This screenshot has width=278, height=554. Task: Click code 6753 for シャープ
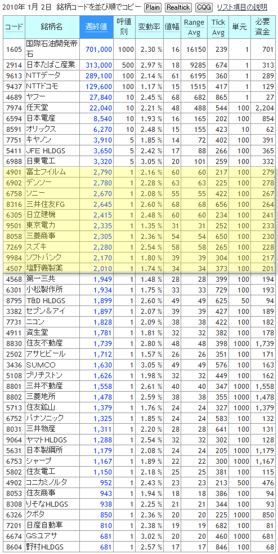pos(14,460)
